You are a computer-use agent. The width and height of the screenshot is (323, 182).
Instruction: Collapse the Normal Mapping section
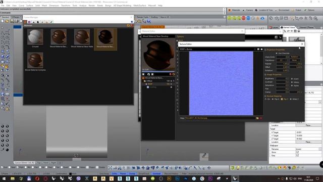pyautogui.click(x=265, y=96)
